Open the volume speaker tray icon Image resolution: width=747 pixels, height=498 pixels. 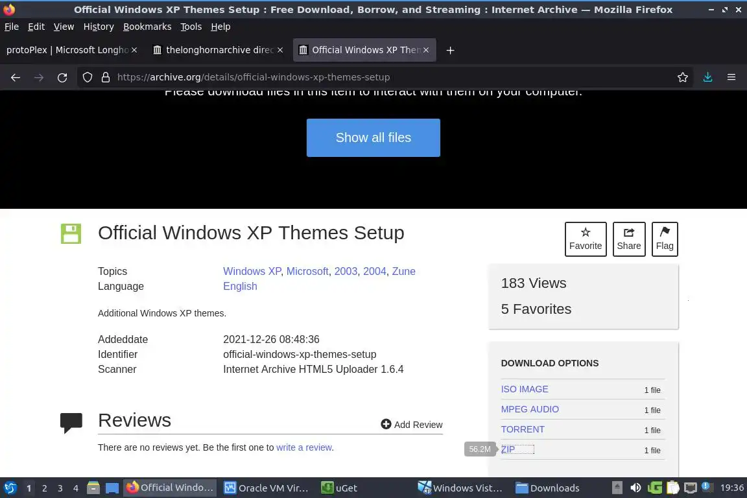click(x=635, y=488)
